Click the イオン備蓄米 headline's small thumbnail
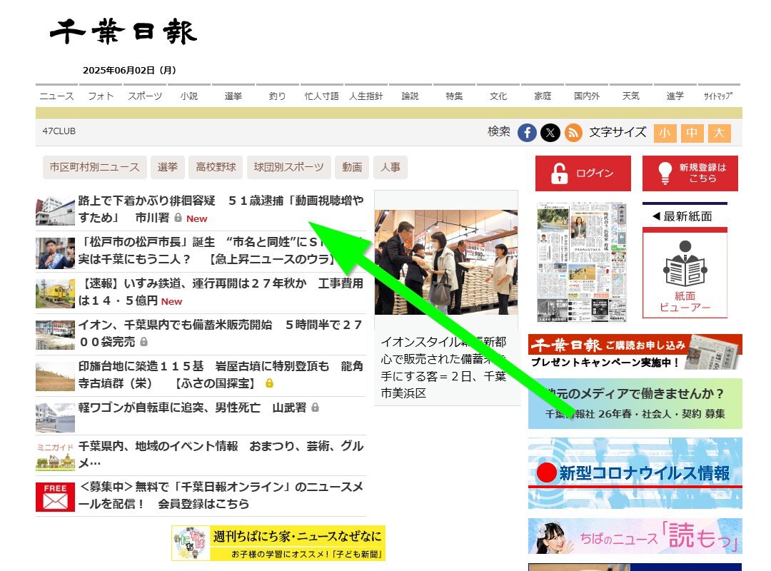Screen dimensions: 771x571 [x=55, y=335]
